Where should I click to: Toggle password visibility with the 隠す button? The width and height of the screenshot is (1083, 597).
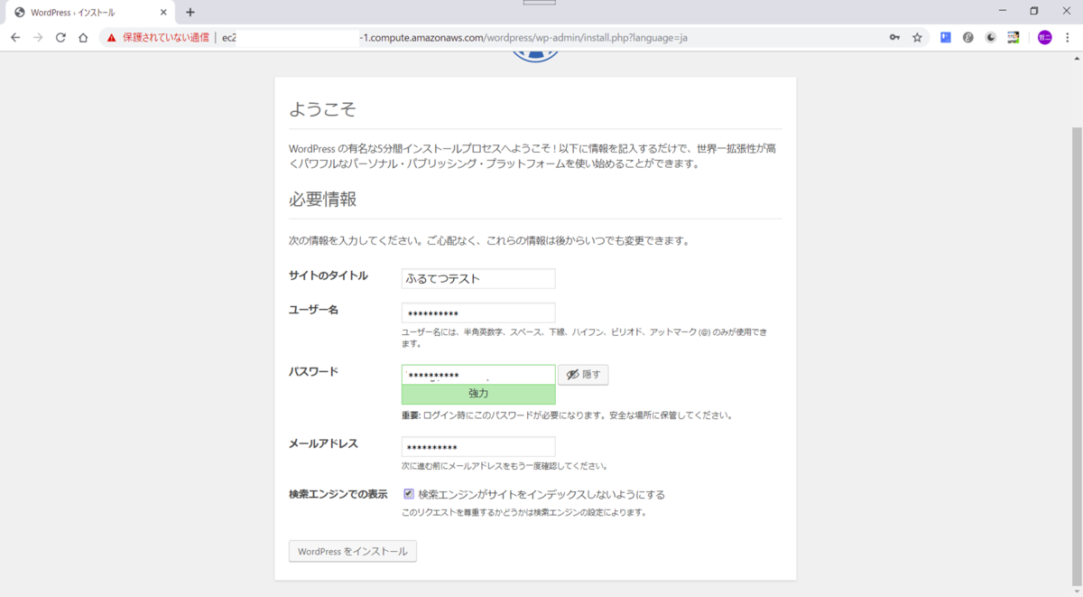coord(582,374)
